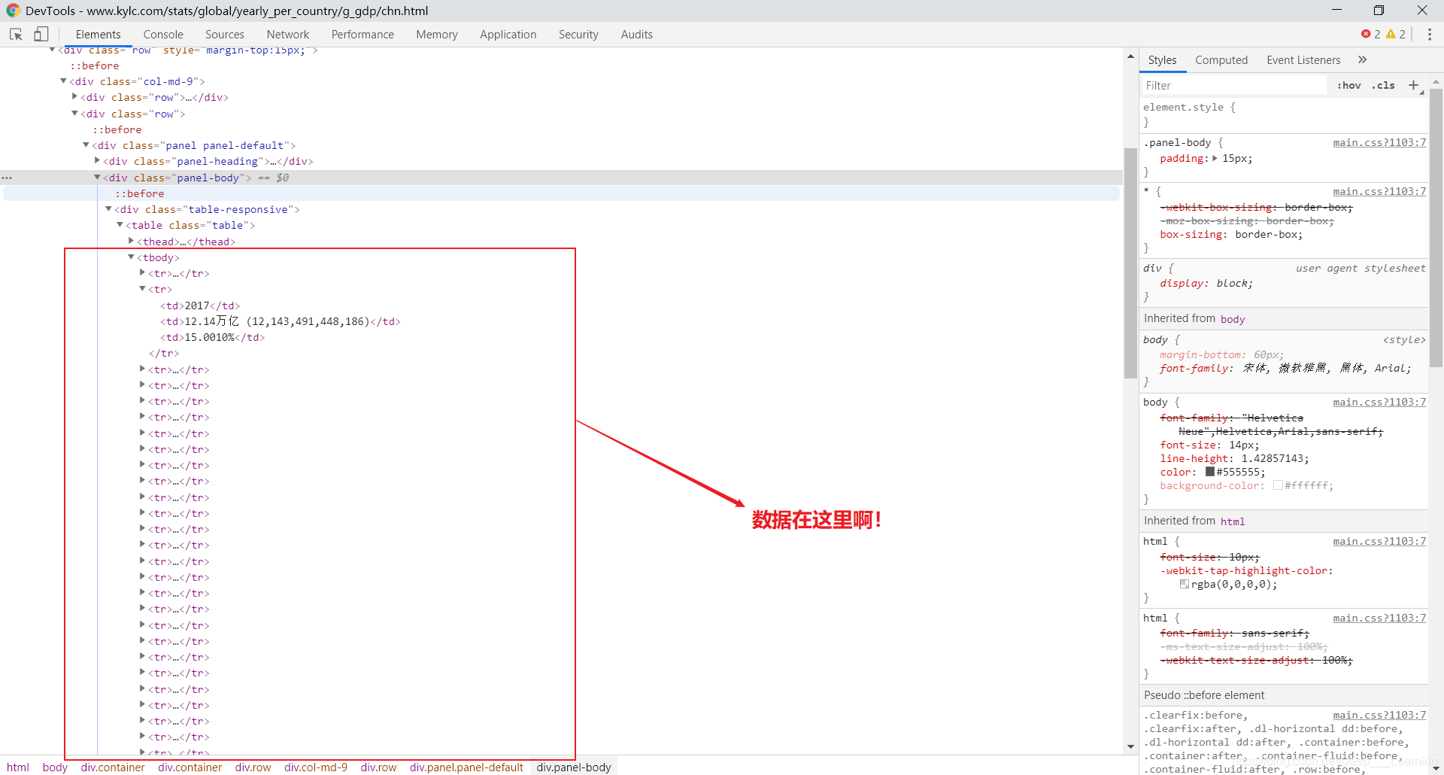Open the Event Listeners tab
The height and width of the screenshot is (775, 1444).
1303,60
